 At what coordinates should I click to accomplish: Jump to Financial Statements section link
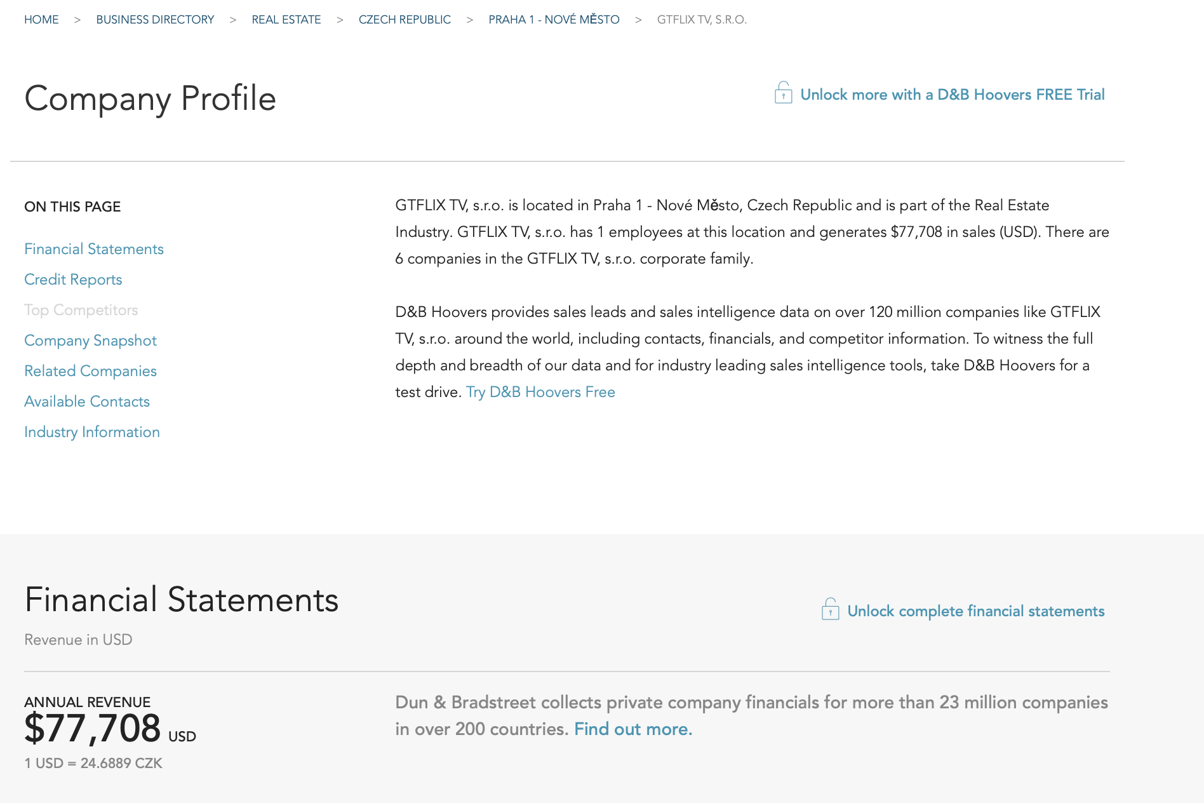pyautogui.click(x=94, y=249)
